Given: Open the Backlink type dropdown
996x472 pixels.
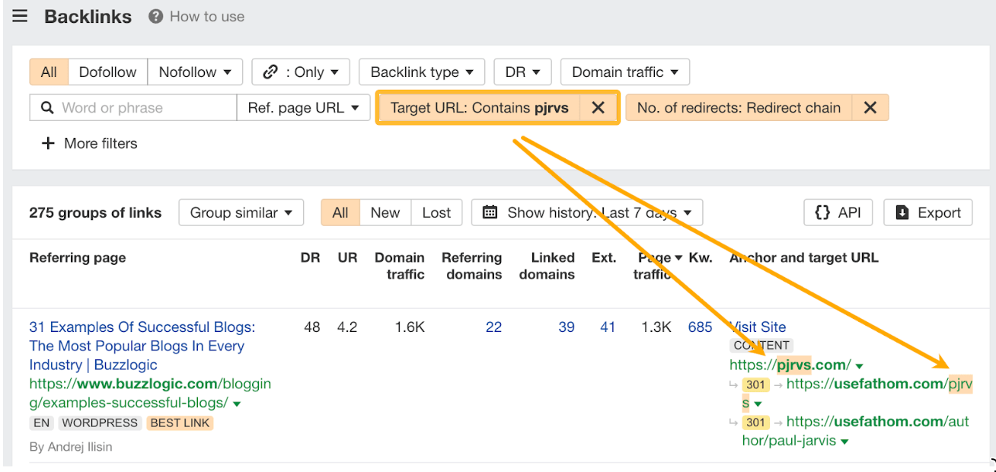Looking at the screenshot, I should point(422,72).
